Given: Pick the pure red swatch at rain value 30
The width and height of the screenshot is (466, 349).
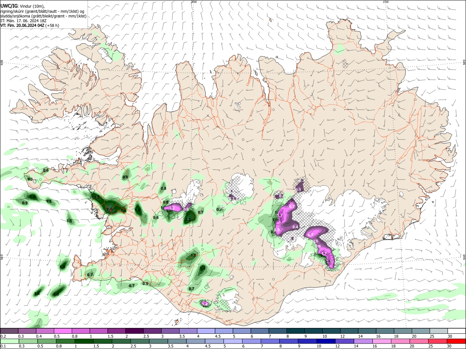Looking at the screenshot, I should [456, 341].
